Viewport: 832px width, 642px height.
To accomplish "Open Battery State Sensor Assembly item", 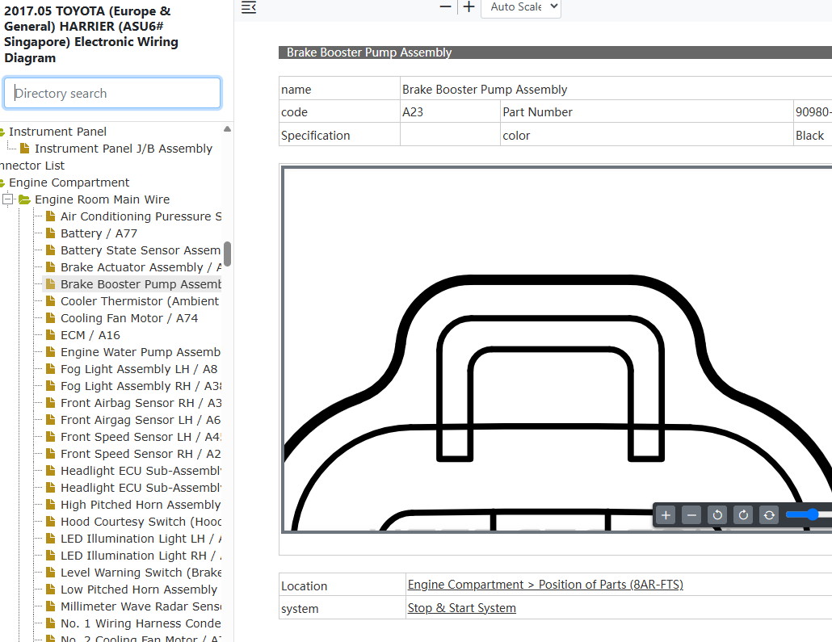I will (x=141, y=250).
